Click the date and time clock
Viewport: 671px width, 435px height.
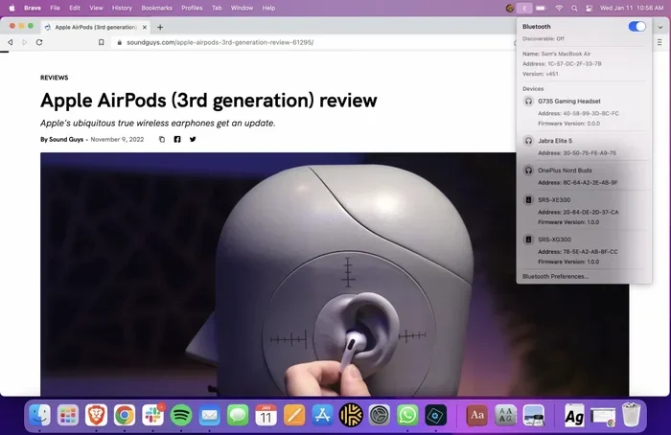click(x=632, y=8)
